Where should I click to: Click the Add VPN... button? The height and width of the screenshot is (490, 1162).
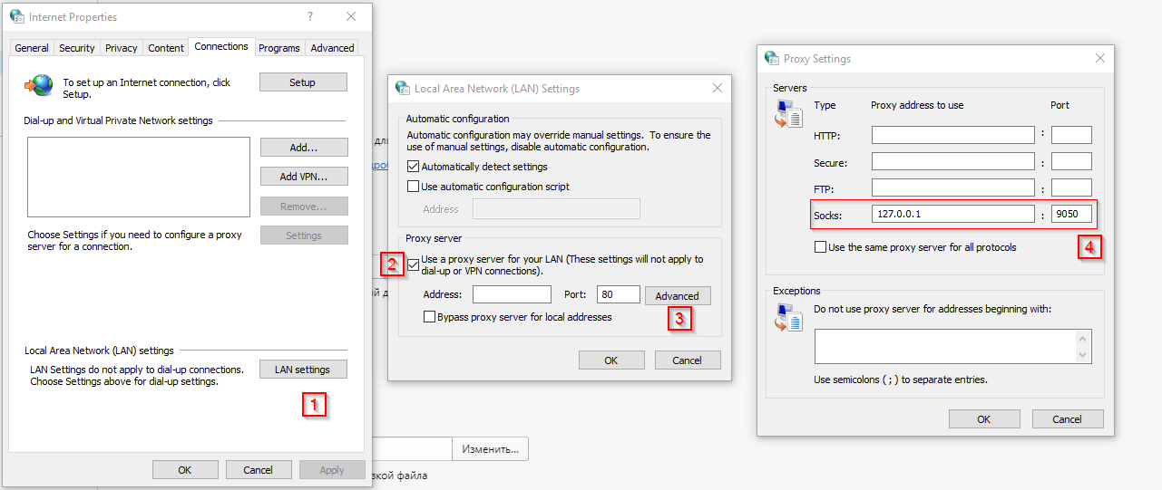pos(303,177)
